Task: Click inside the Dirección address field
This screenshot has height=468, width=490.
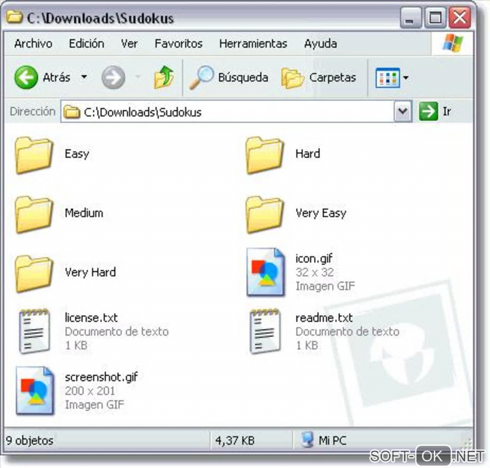Action: click(x=228, y=111)
